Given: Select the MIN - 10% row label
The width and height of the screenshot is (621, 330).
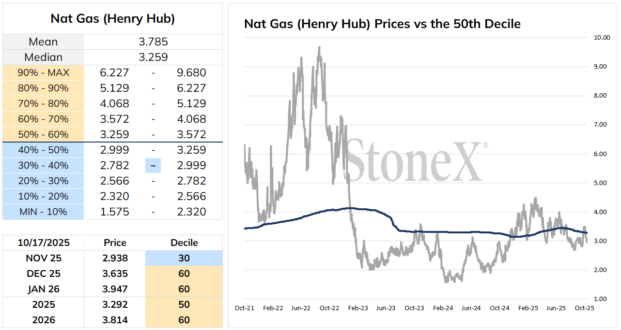Looking at the screenshot, I should tap(44, 212).
